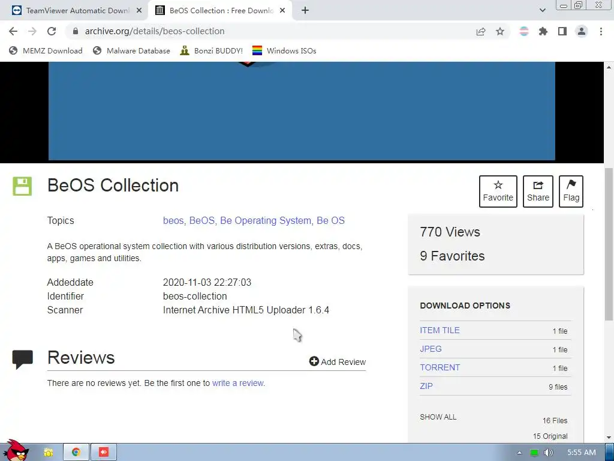
Task: Open the 'Be Operating System' topic link
Action: point(266,221)
